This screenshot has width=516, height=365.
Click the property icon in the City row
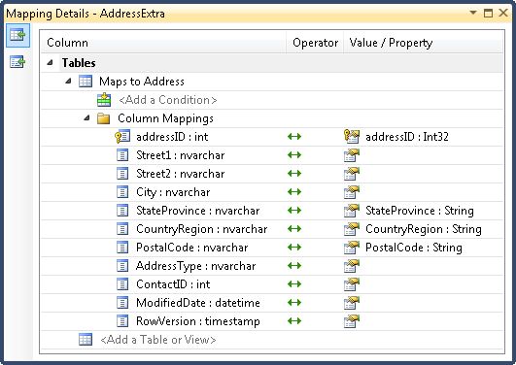(x=352, y=192)
